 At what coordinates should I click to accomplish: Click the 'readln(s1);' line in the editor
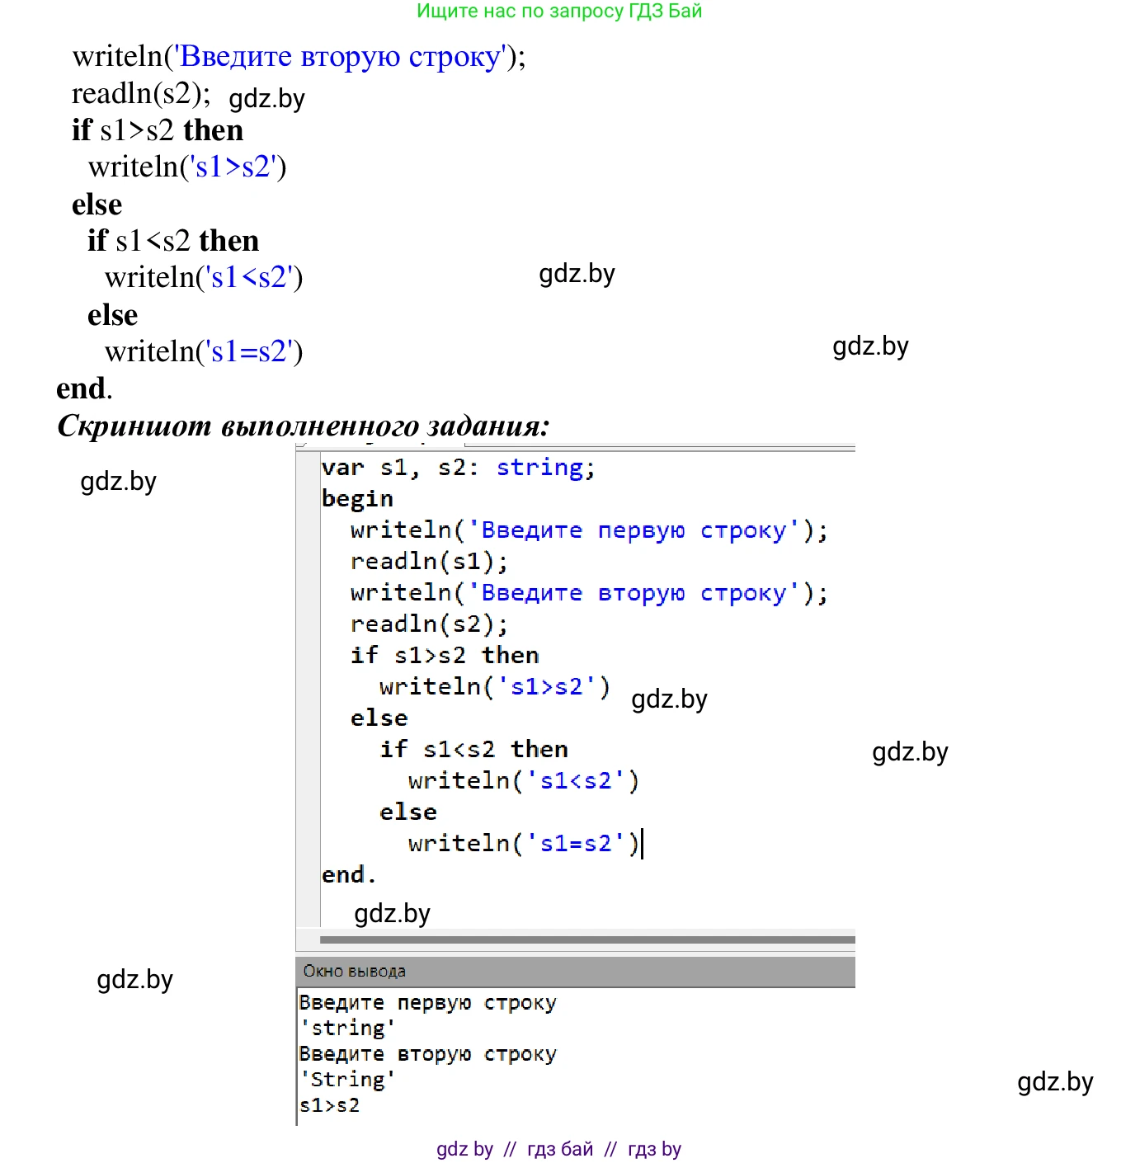(x=429, y=562)
